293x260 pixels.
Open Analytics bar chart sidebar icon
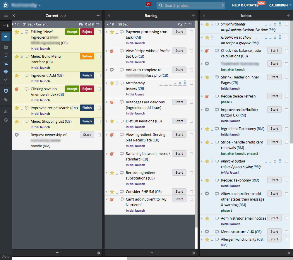click(x=6, y=111)
